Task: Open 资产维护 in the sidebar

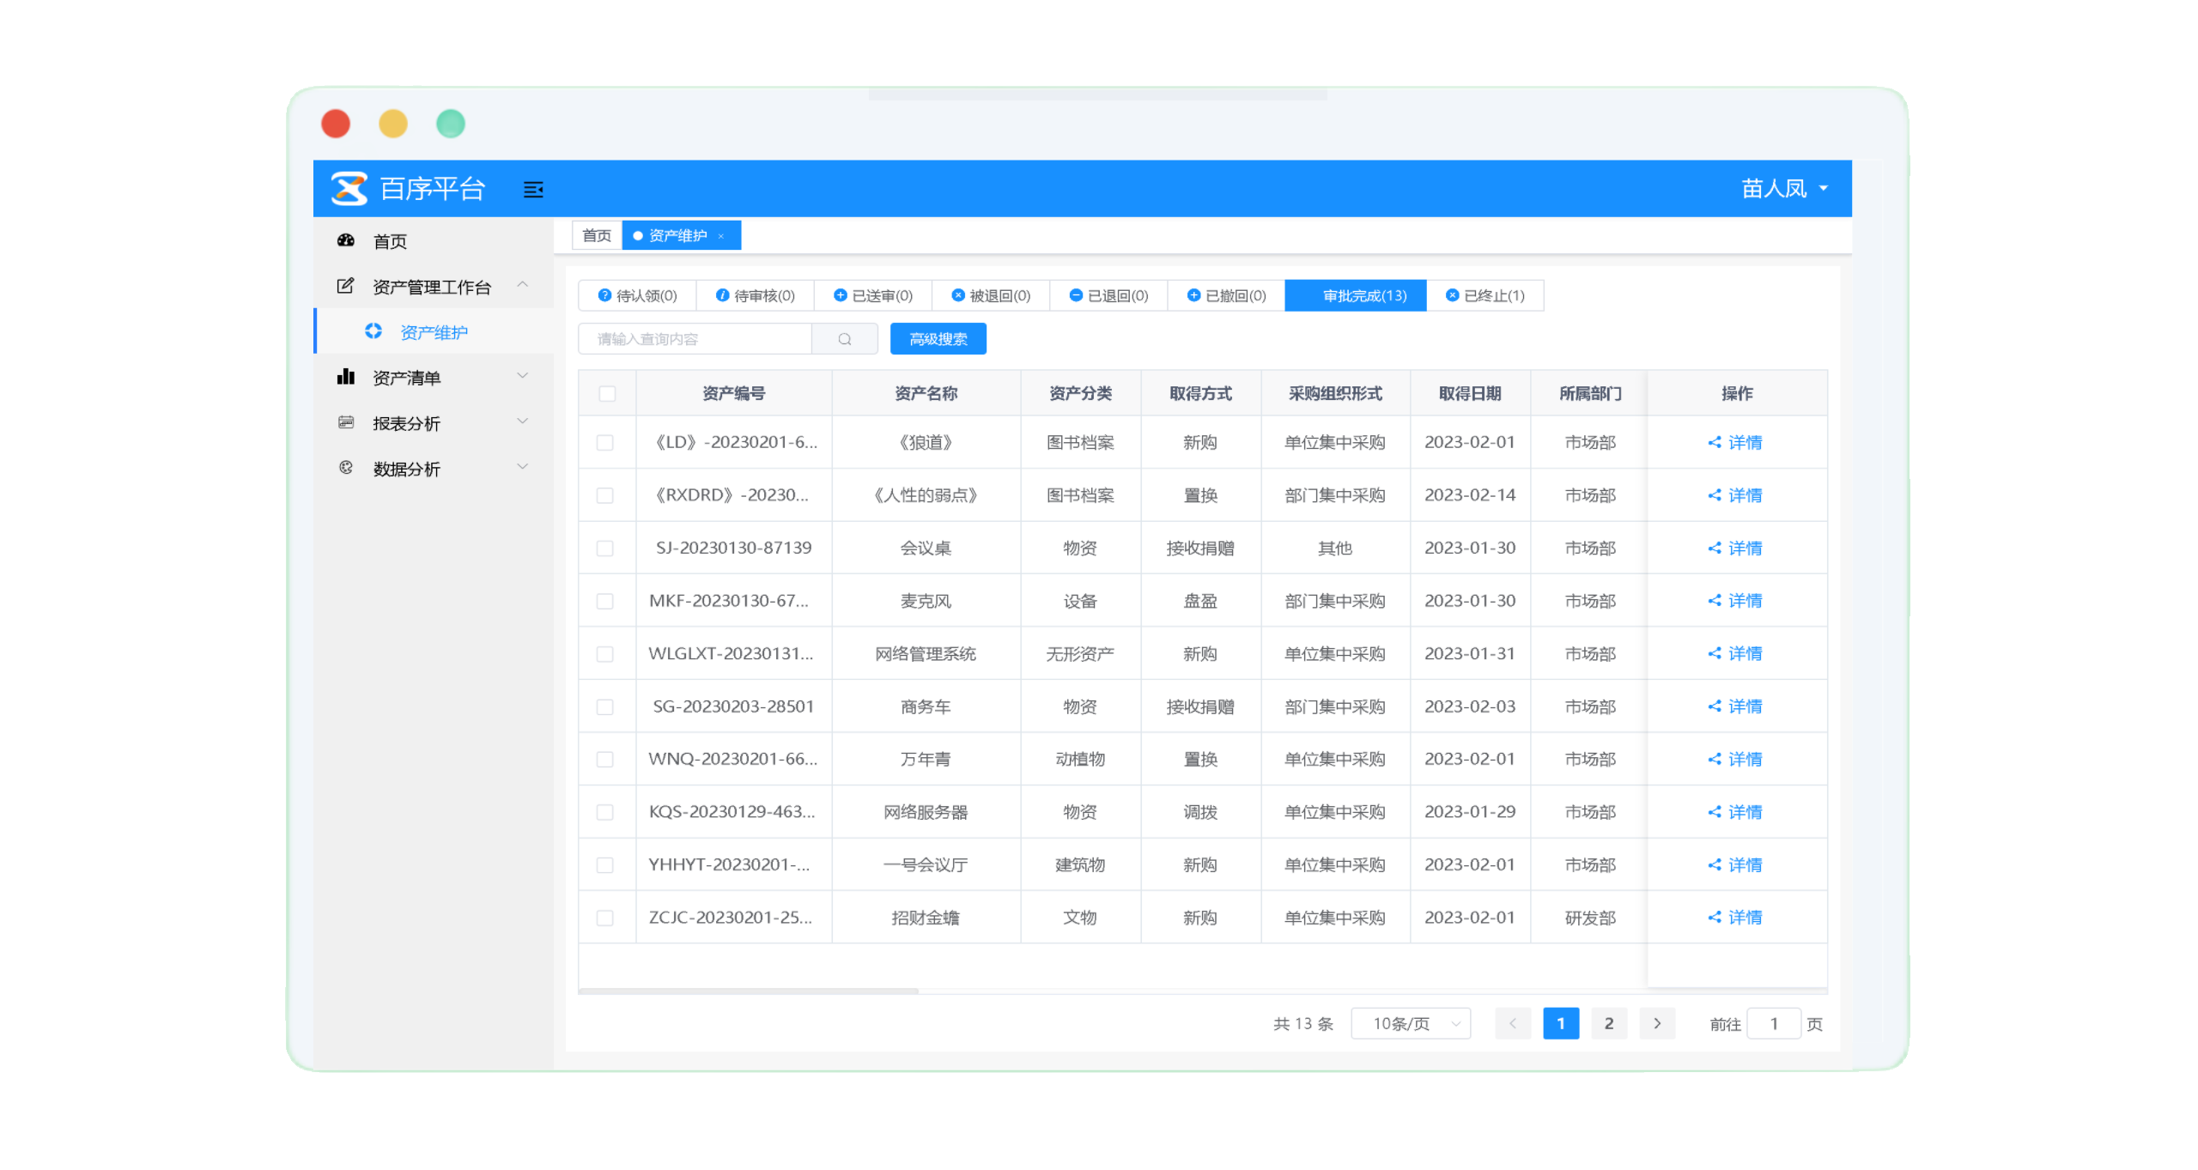Action: pyautogui.click(x=434, y=332)
